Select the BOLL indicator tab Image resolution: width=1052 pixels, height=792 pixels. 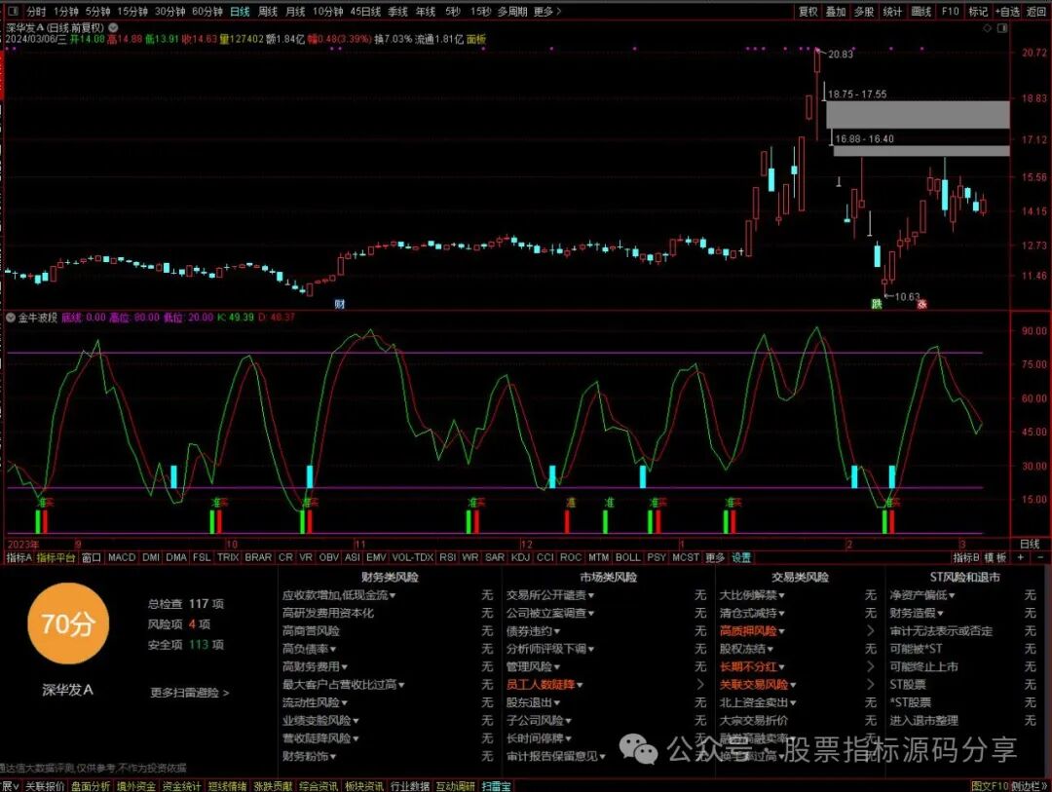click(627, 557)
